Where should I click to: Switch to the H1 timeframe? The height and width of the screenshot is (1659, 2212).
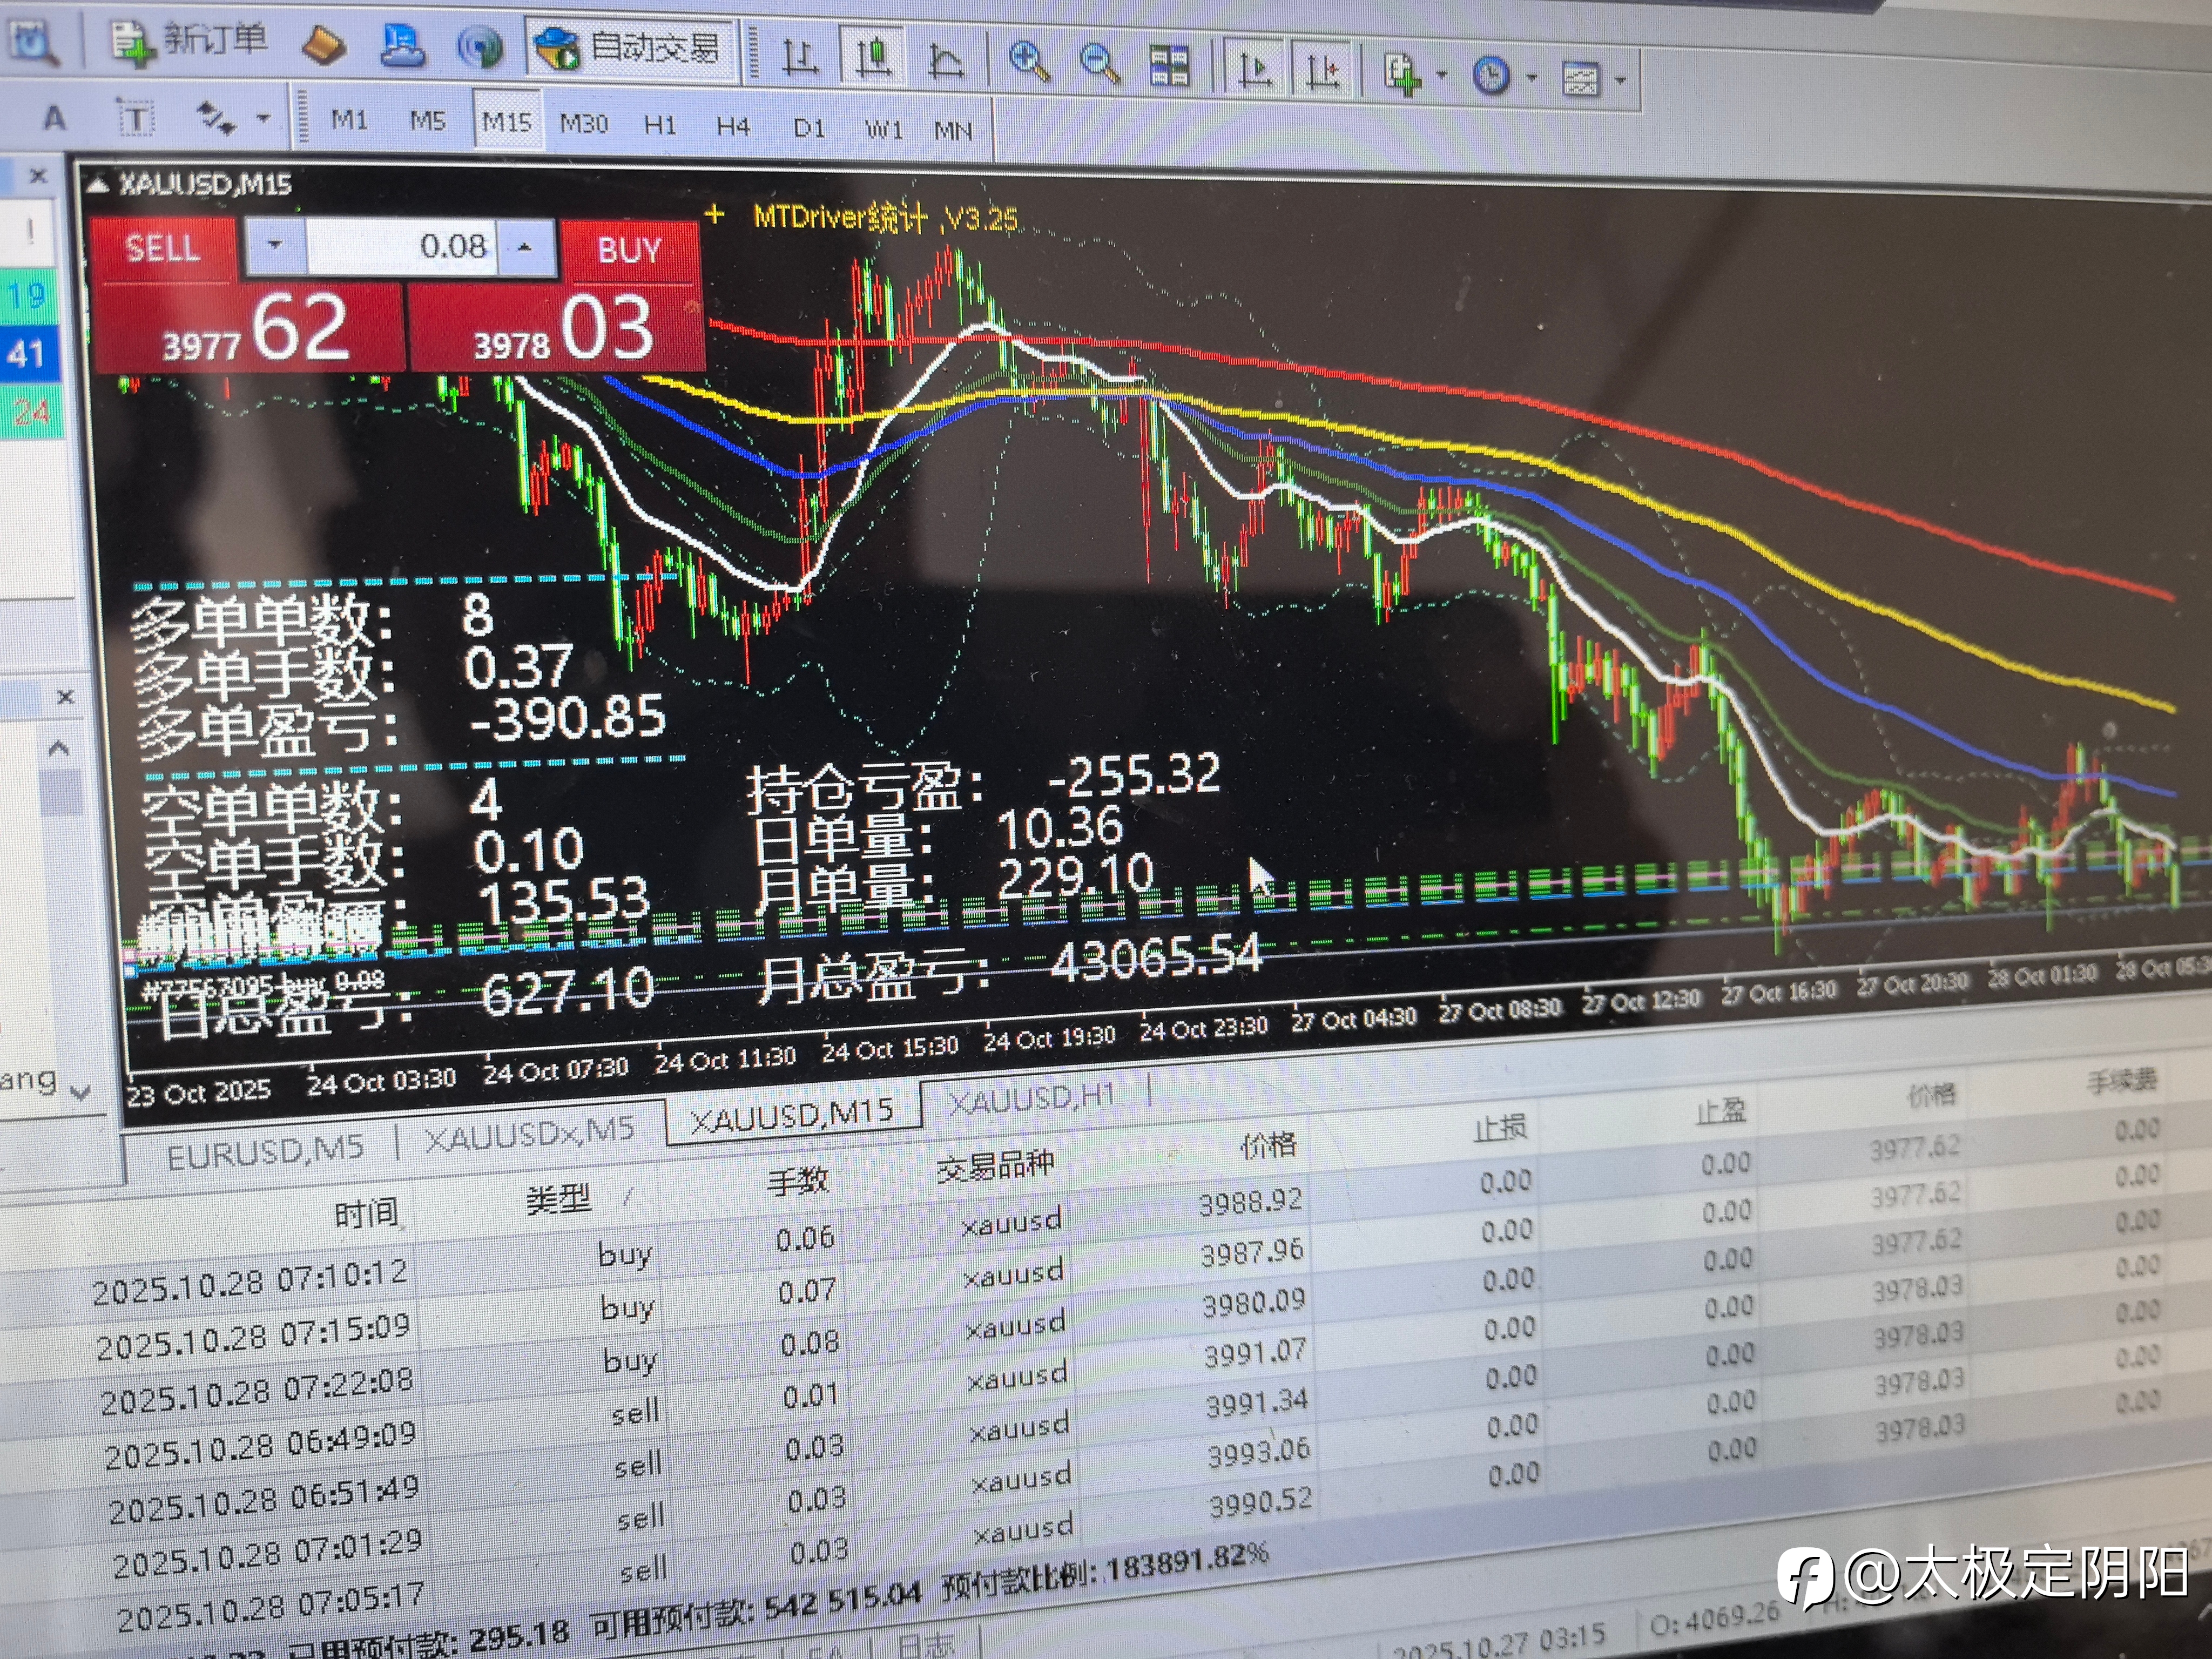point(659,126)
